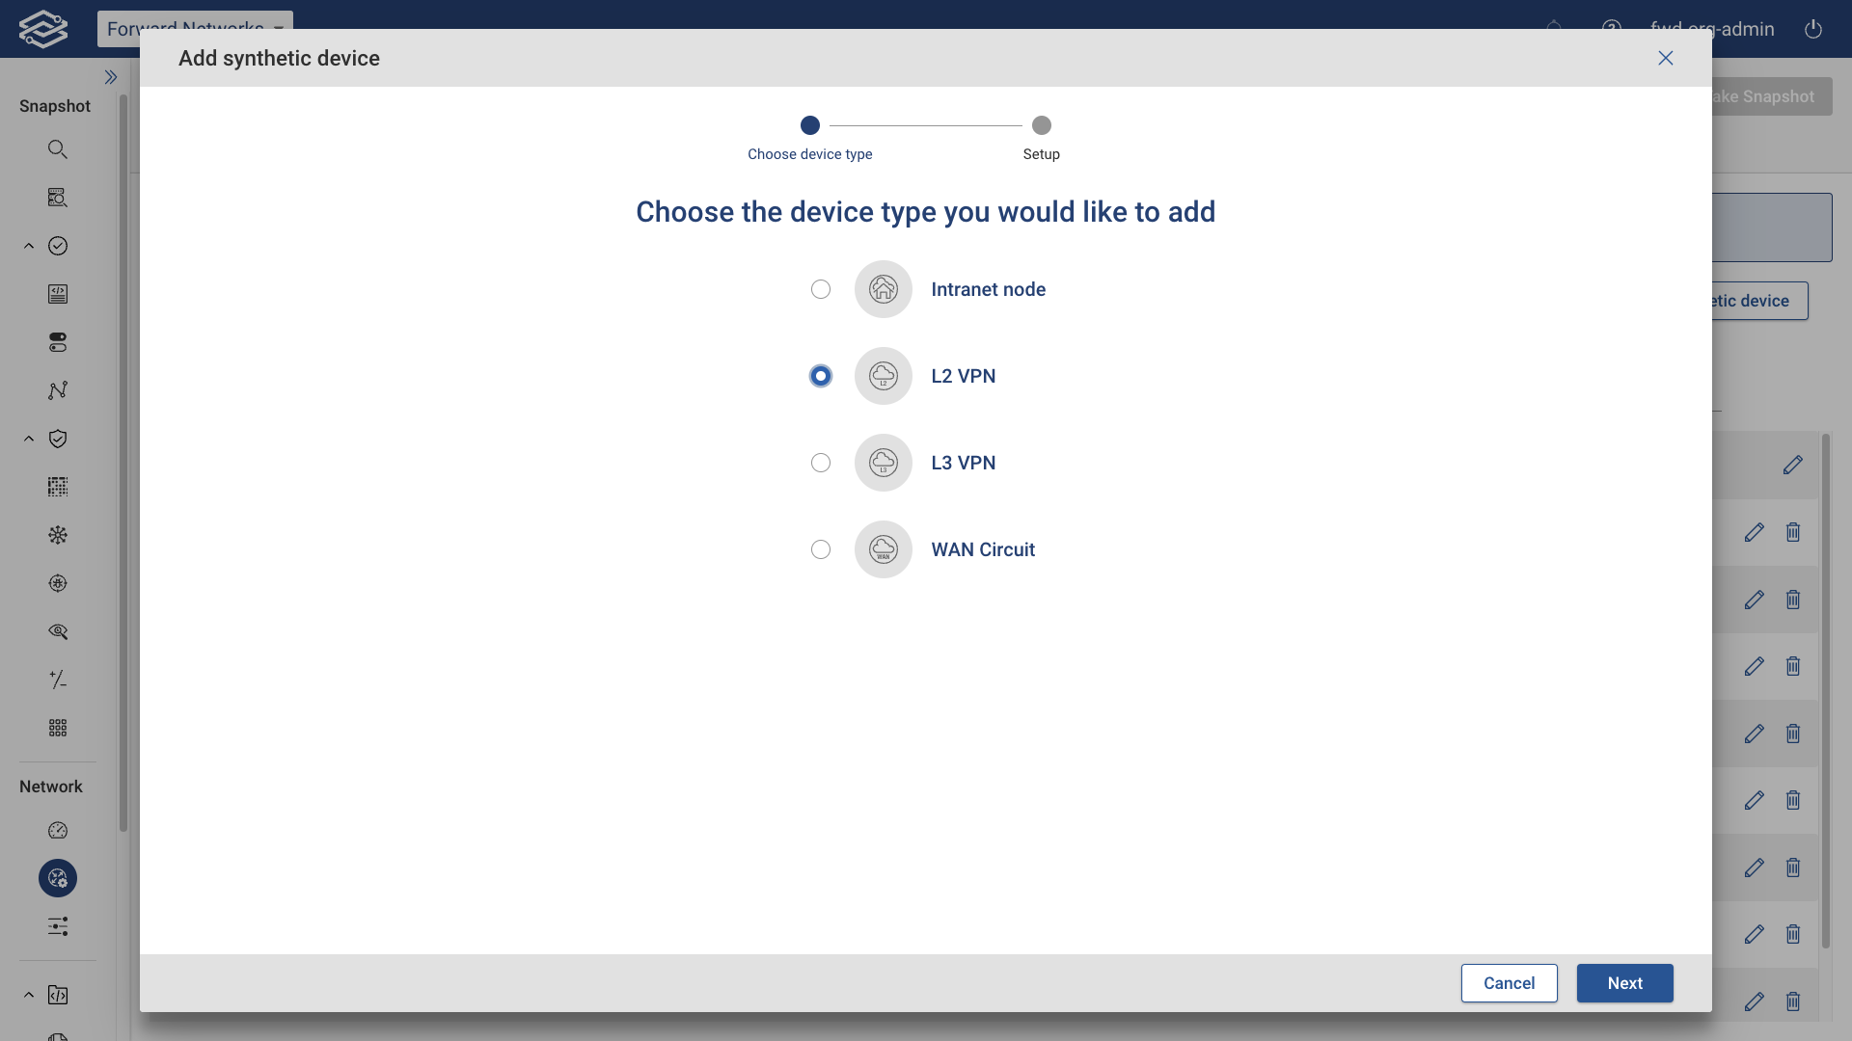Collapse the verification section chevron in sidebar
This screenshot has height=1041, width=1852.
(29, 246)
